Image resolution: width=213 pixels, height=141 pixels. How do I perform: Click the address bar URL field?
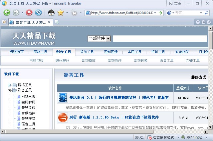tap(121, 13)
